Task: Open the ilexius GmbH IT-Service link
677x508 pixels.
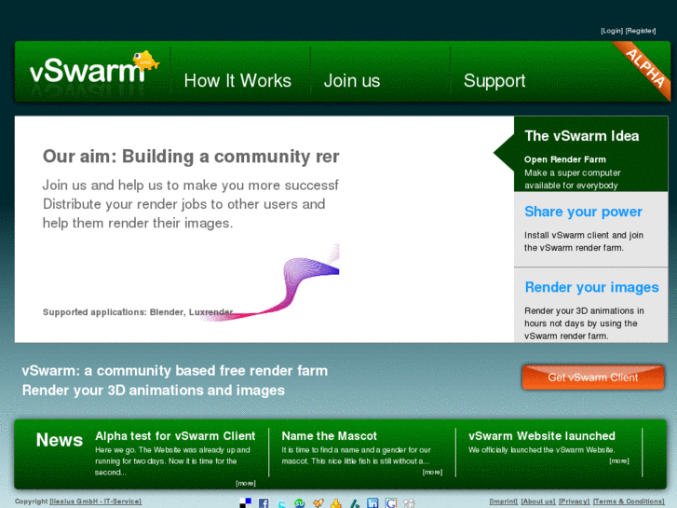Action: coord(95,501)
